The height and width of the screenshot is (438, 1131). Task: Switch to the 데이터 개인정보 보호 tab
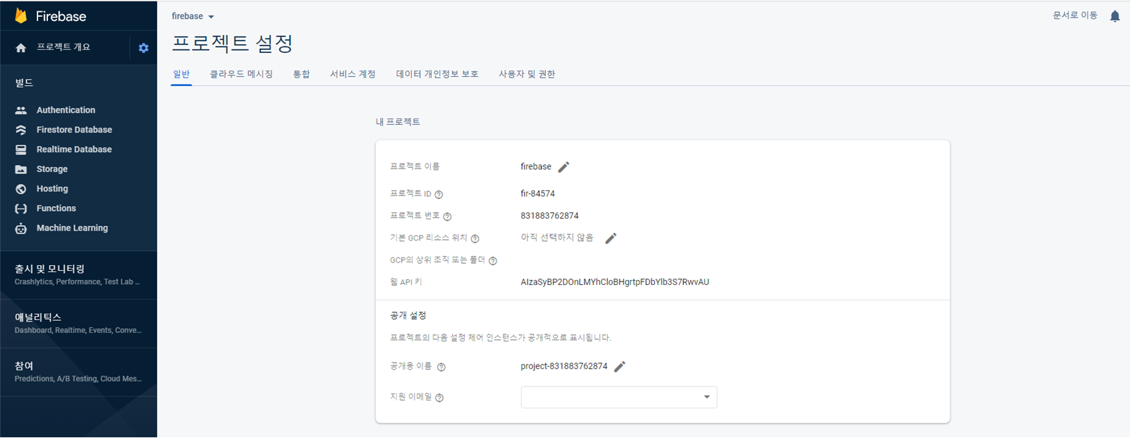437,74
